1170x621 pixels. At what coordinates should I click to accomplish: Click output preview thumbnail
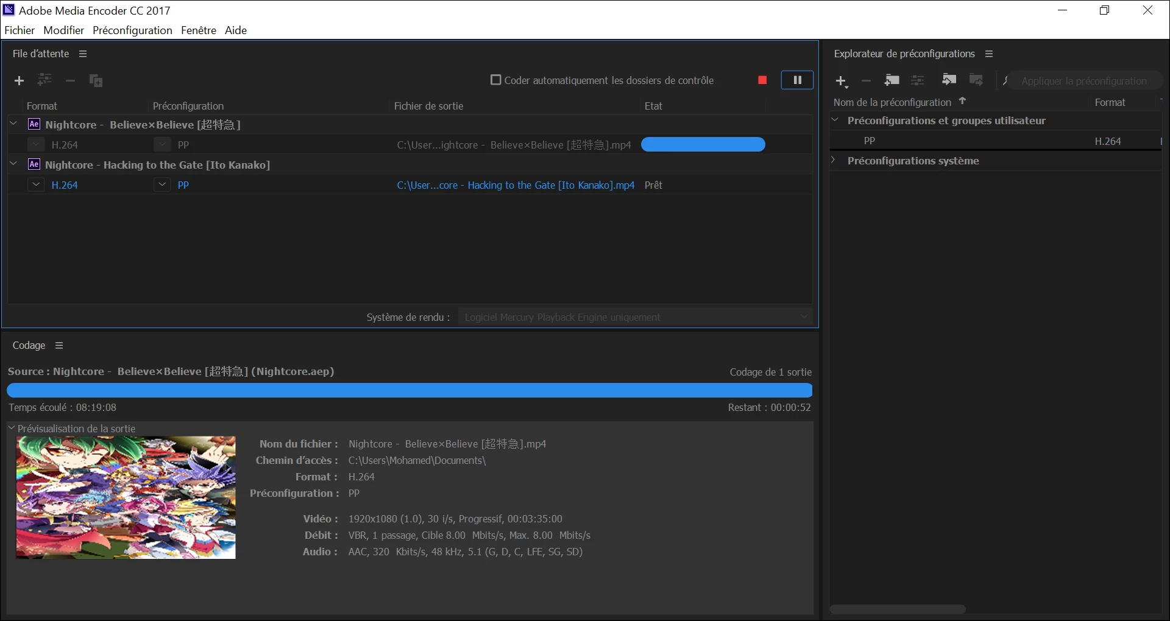point(126,497)
